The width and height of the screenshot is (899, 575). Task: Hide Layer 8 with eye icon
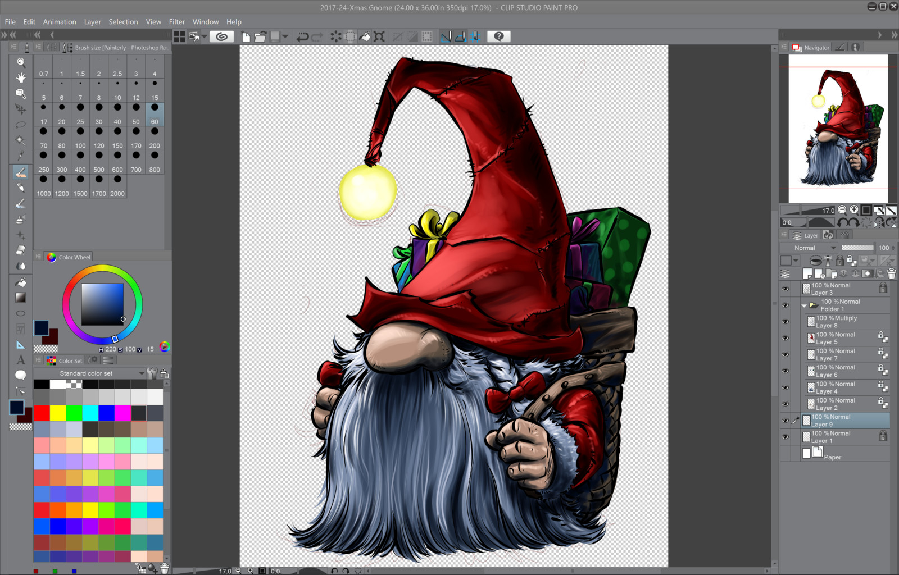[786, 322]
